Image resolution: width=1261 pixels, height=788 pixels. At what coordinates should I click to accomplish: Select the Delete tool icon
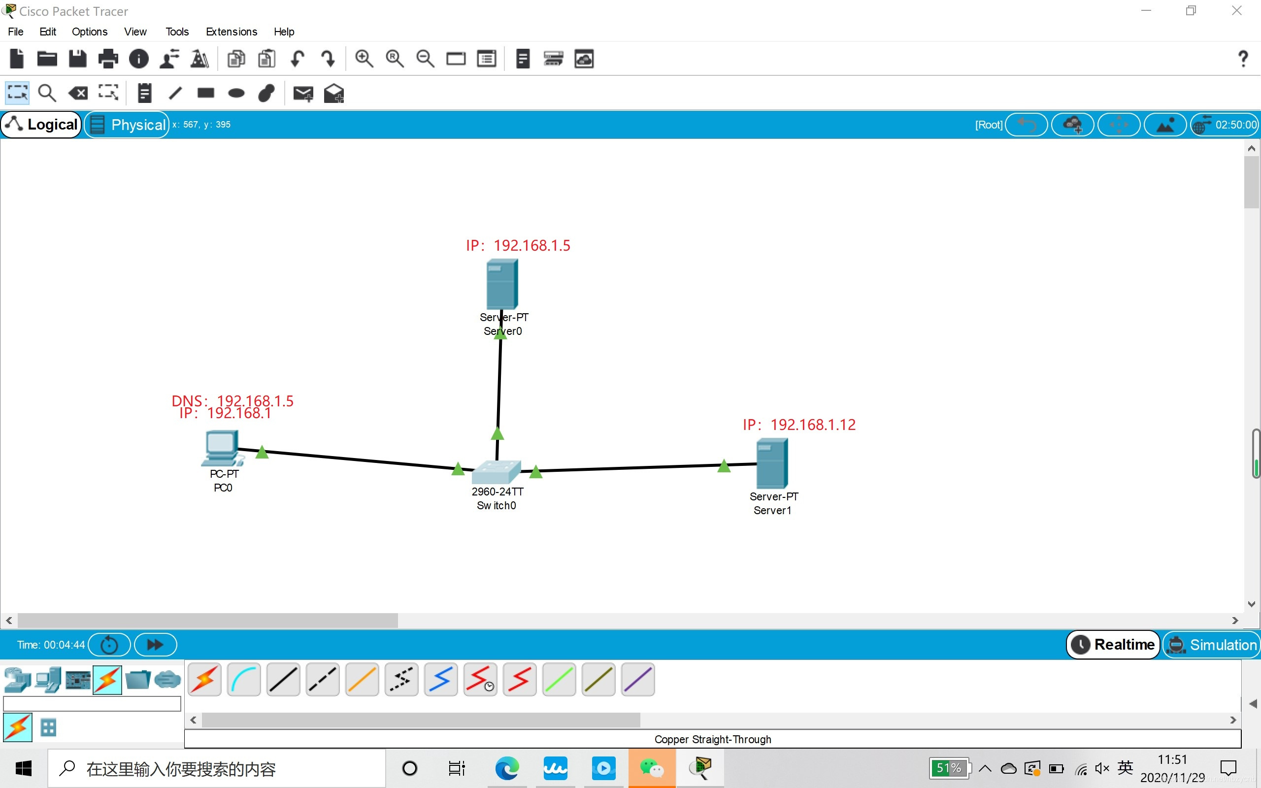[x=78, y=94]
